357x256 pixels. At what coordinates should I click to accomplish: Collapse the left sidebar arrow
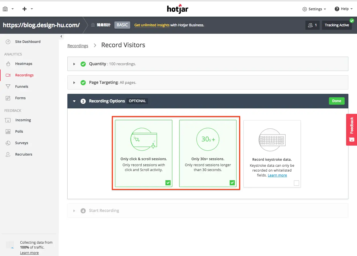pyautogui.click(x=61, y=36)
